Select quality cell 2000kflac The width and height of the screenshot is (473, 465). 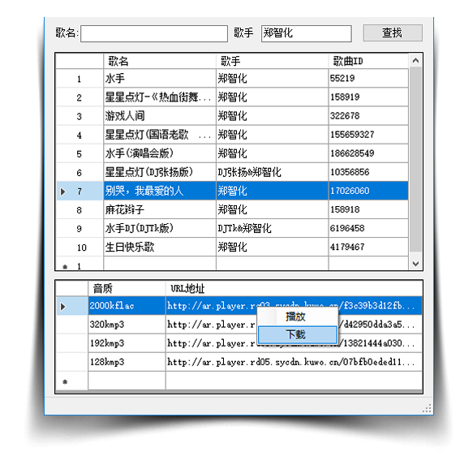tap(127, 306)
